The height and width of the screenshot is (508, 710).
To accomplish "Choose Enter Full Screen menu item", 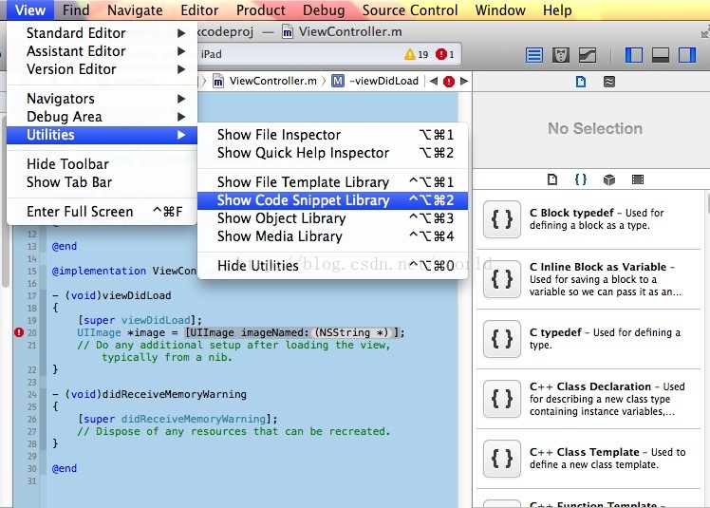I will 102,212.
